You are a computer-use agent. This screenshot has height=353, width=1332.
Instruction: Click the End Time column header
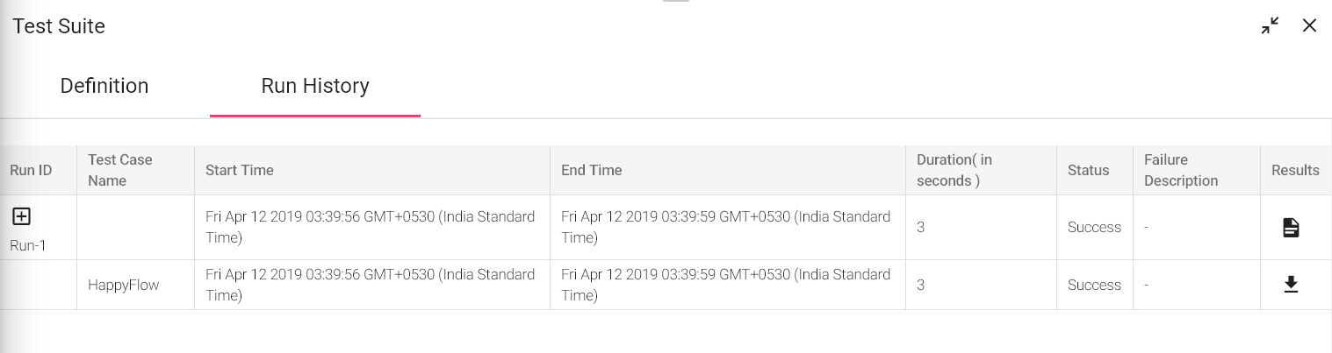592,170
